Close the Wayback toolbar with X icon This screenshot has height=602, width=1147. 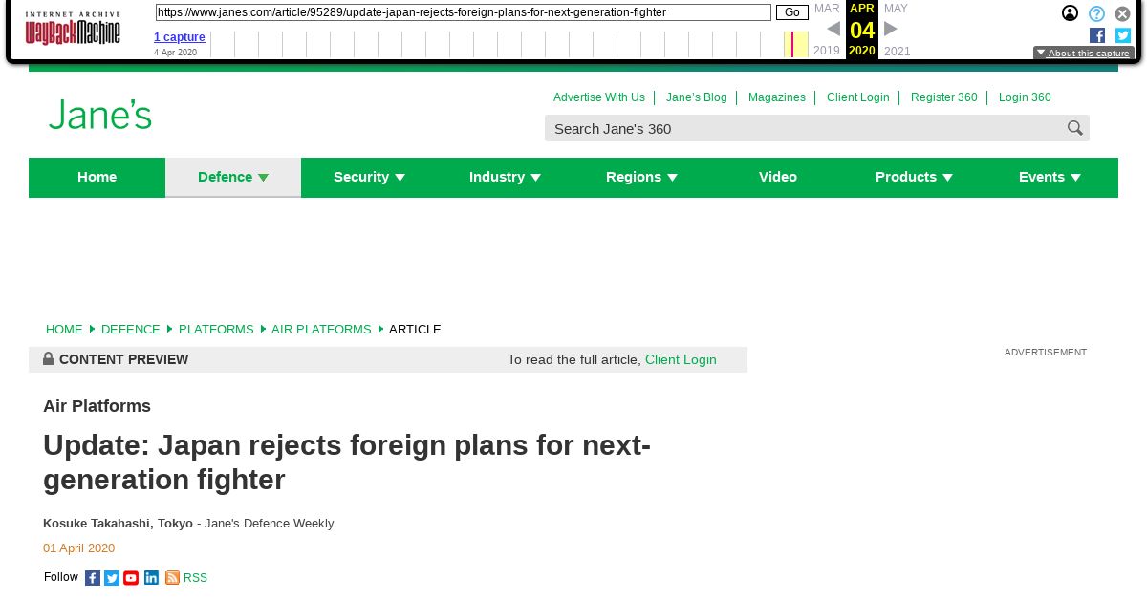tap(1123, 13)
